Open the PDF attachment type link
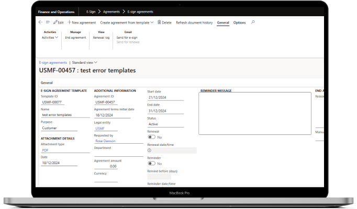 click(x=45, y=150)
